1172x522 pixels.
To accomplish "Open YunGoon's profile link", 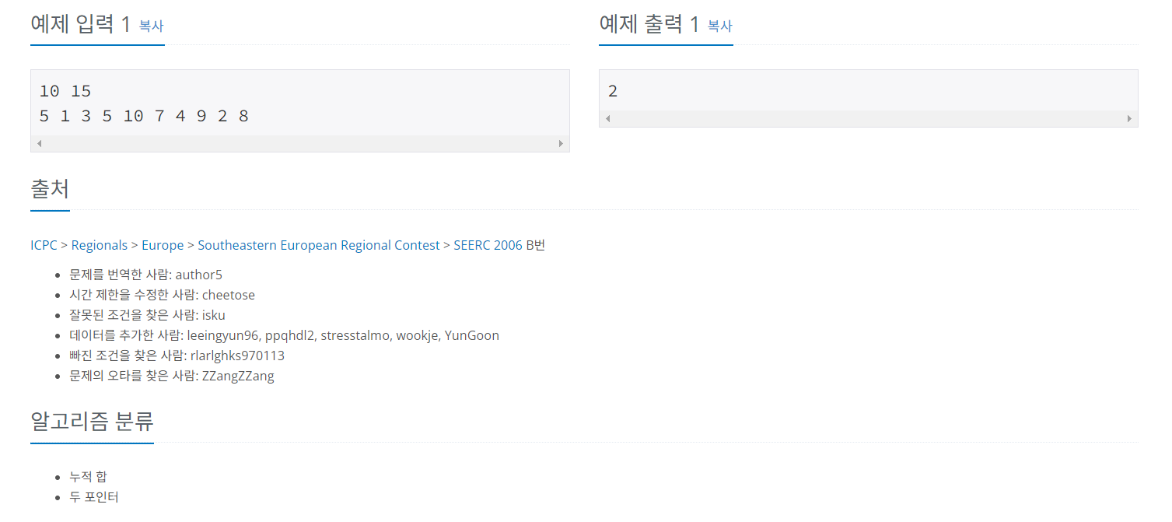I will tap(472, 335).
